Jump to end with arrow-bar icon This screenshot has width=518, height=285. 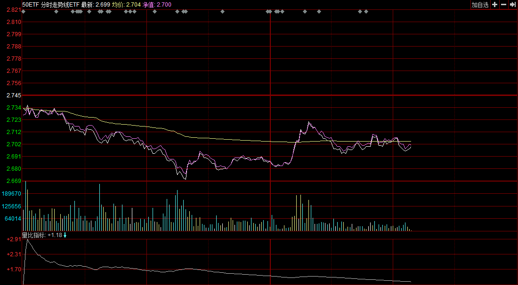(x=513, y=5)
